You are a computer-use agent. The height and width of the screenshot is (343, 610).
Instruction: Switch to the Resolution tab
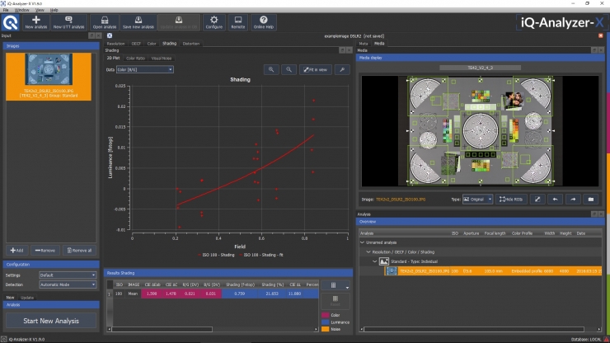[115, 44]
